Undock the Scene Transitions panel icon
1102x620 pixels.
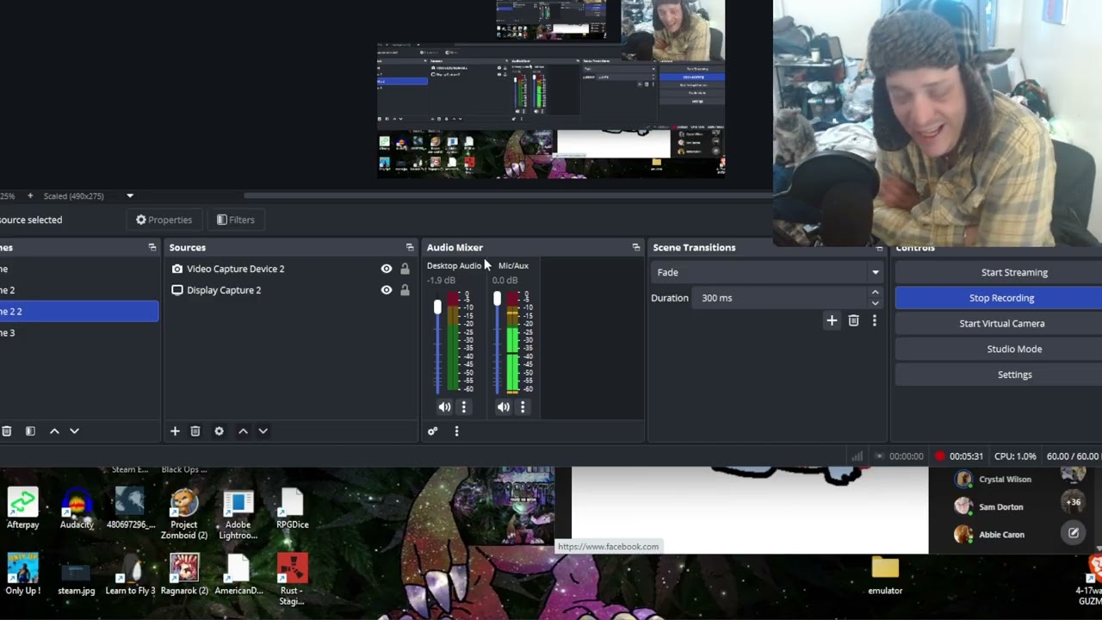pos(879,248)
